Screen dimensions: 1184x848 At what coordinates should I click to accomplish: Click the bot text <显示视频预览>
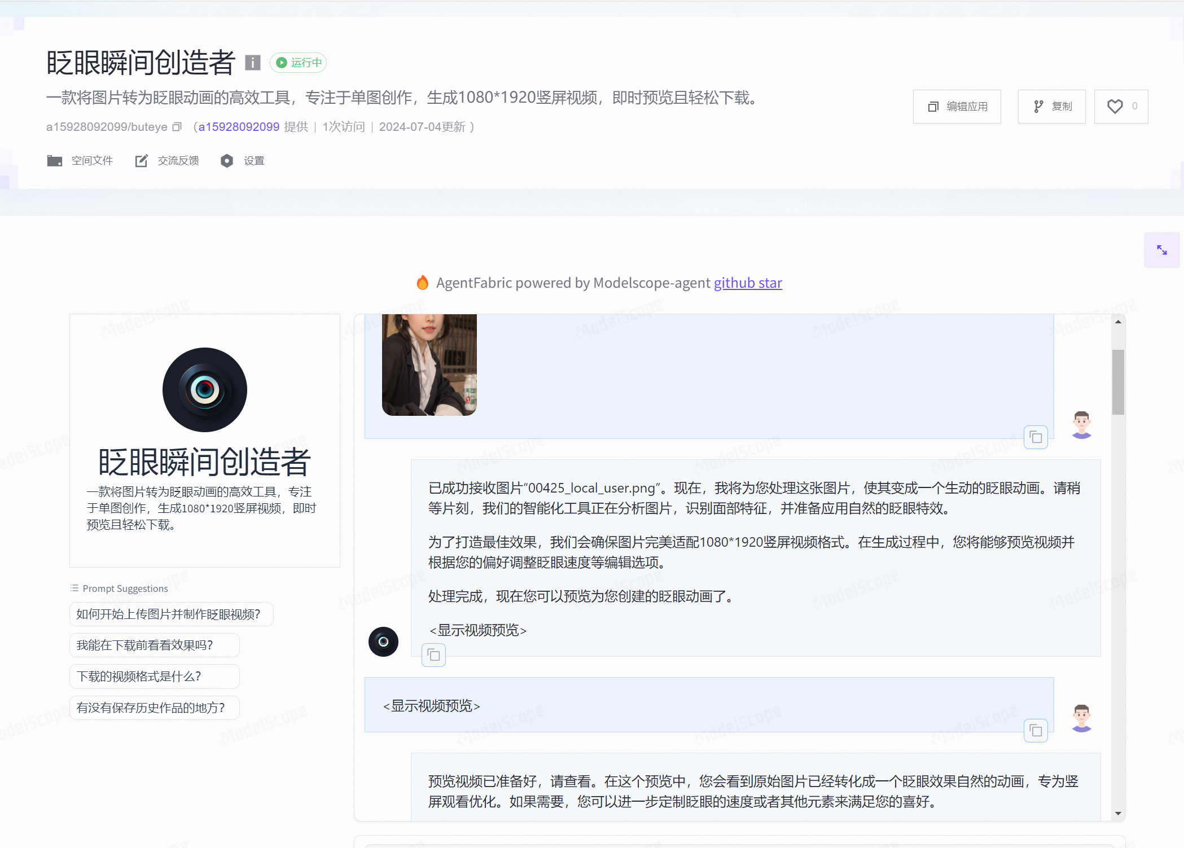coord(478,630)
